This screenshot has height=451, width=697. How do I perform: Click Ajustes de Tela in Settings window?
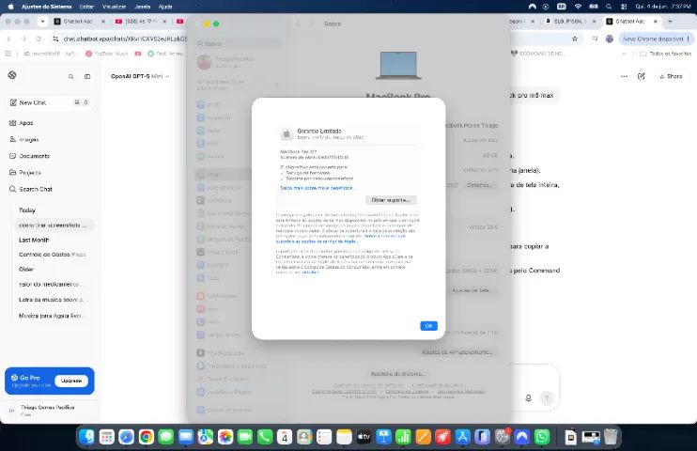click(x=471, y=290)
